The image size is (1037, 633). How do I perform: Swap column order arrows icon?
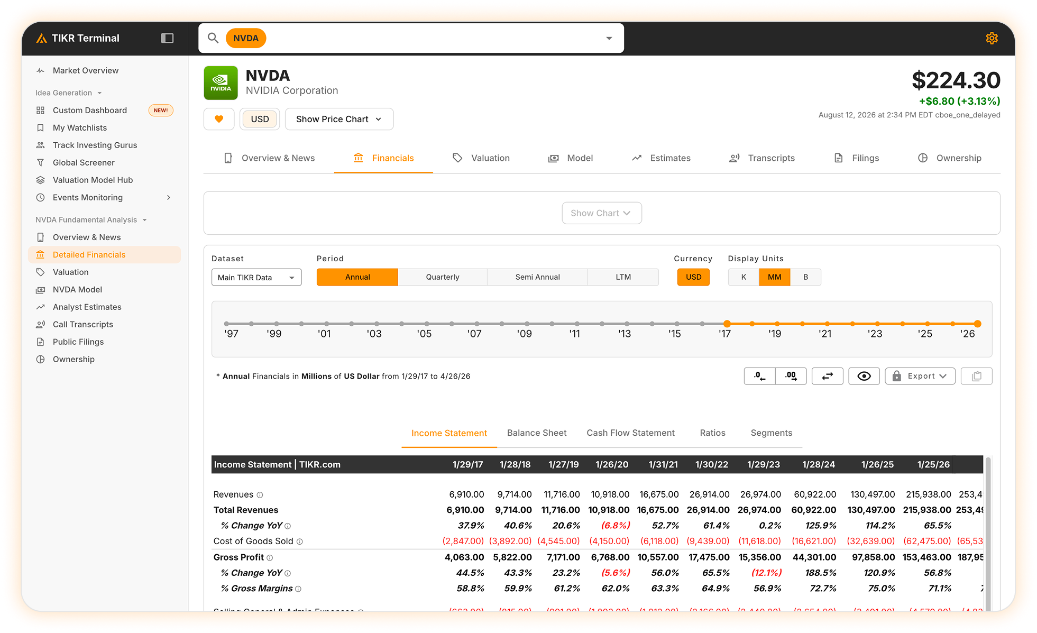[828, 376]
